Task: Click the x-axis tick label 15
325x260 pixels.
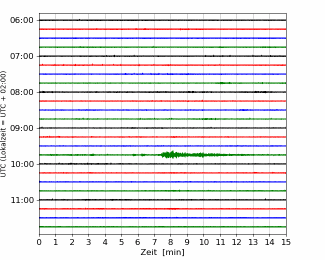Action: pyautogui.click(x=286, y=242)
